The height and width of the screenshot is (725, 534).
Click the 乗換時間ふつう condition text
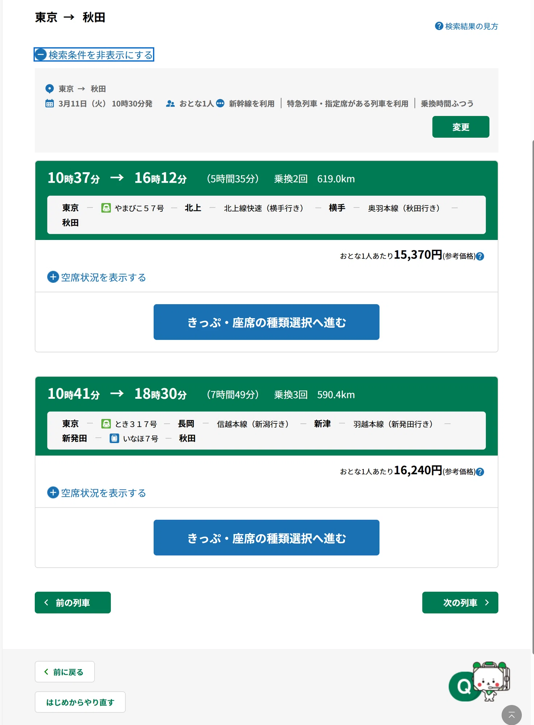(447, 104)
